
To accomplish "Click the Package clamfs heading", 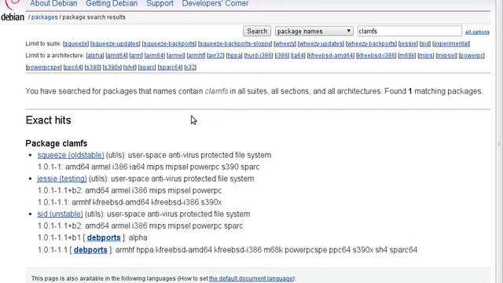I will 57,143.
